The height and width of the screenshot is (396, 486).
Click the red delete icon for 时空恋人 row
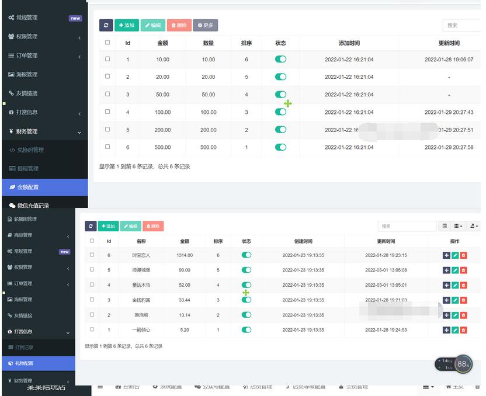pyautogui.click(x=464, y=255)
